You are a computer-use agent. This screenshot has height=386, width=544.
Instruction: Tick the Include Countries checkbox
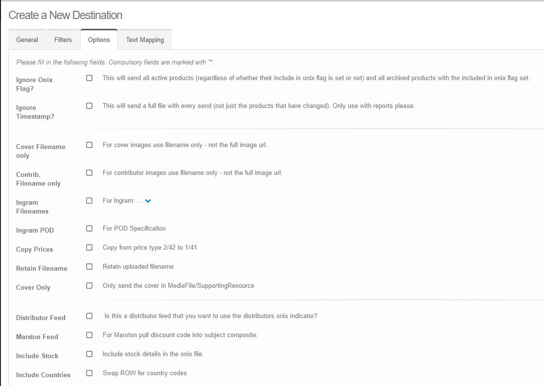click(89, 373)
